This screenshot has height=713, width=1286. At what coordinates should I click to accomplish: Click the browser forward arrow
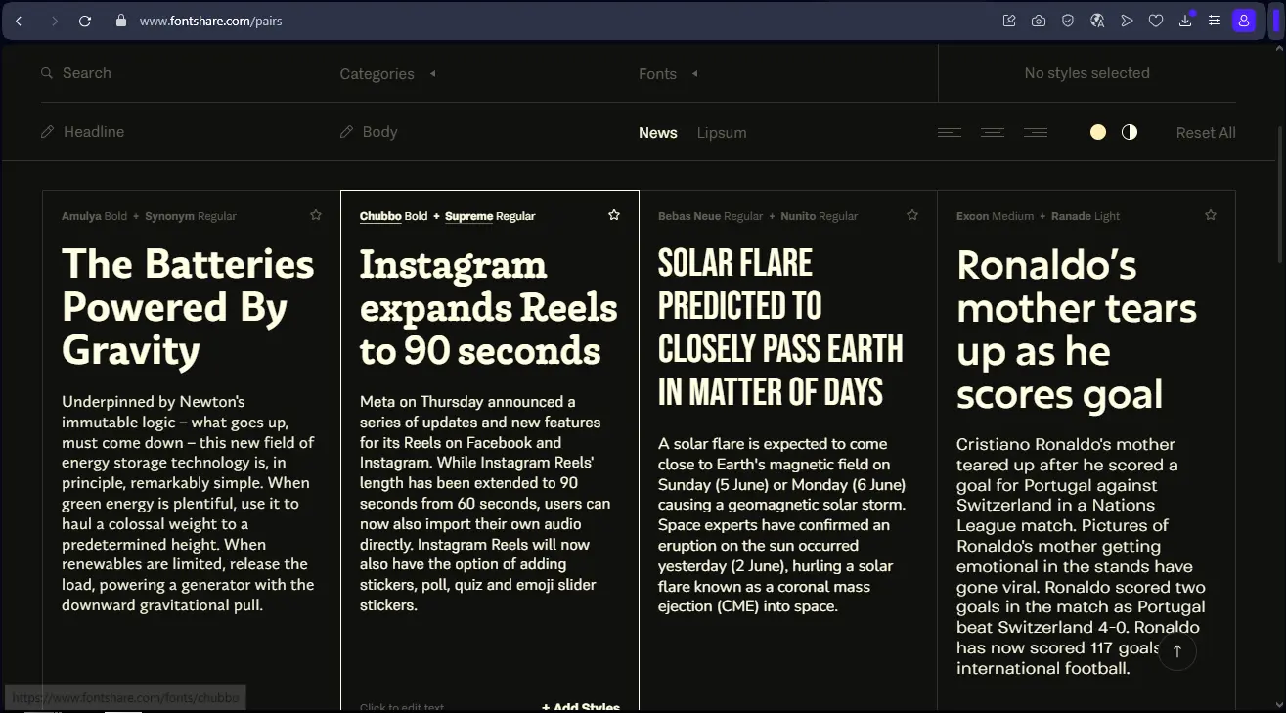pyautogui.click(x=54, y=21)
